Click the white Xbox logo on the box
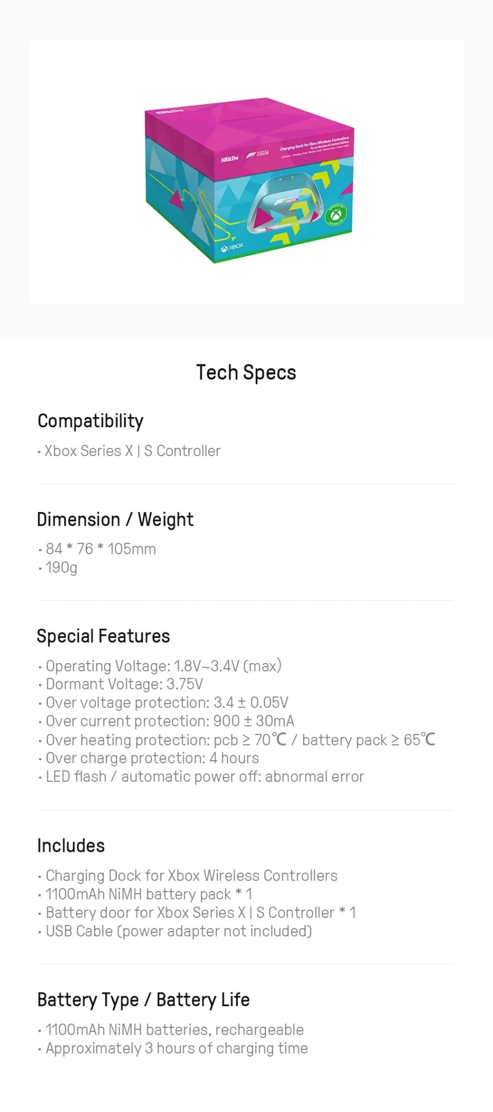 232,248
